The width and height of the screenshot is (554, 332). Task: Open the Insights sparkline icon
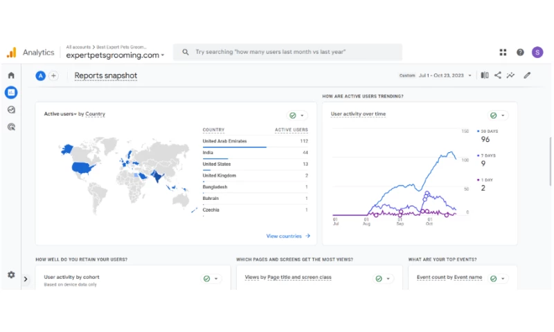click(x=511, y=75)
